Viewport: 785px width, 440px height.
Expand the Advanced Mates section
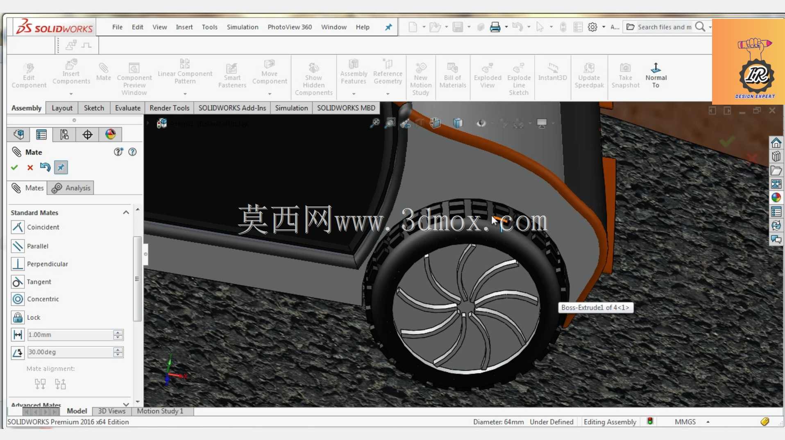(126, 404)
